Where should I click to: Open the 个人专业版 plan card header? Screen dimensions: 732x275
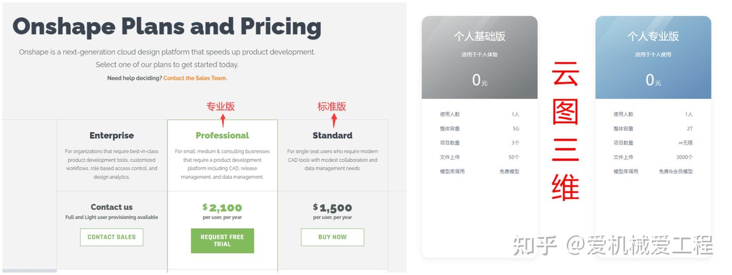point(653,37)
